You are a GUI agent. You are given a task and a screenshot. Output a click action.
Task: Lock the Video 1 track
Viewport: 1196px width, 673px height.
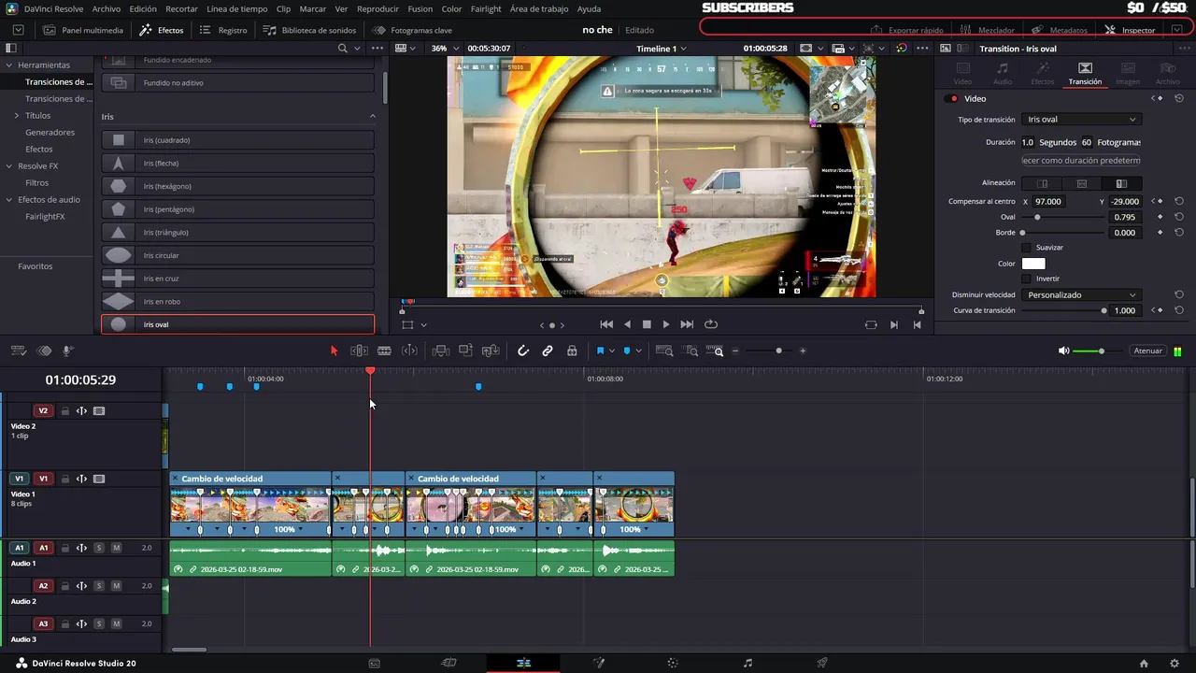65,479
